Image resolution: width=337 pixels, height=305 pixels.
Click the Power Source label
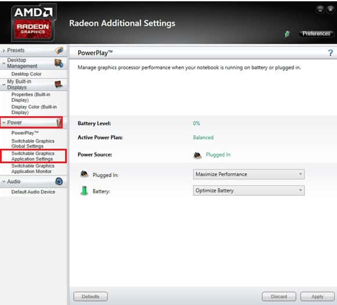[x=95, y=155]
